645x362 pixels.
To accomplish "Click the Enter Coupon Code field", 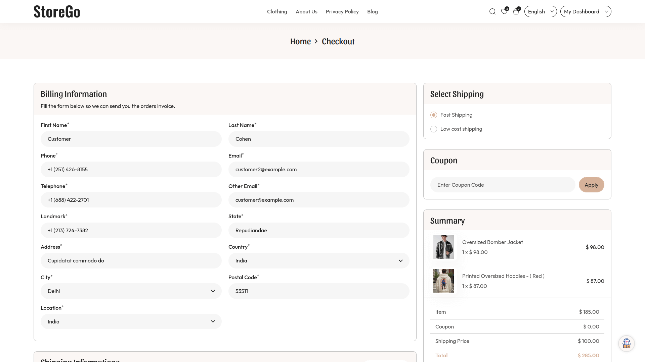I will coord(503,185).
